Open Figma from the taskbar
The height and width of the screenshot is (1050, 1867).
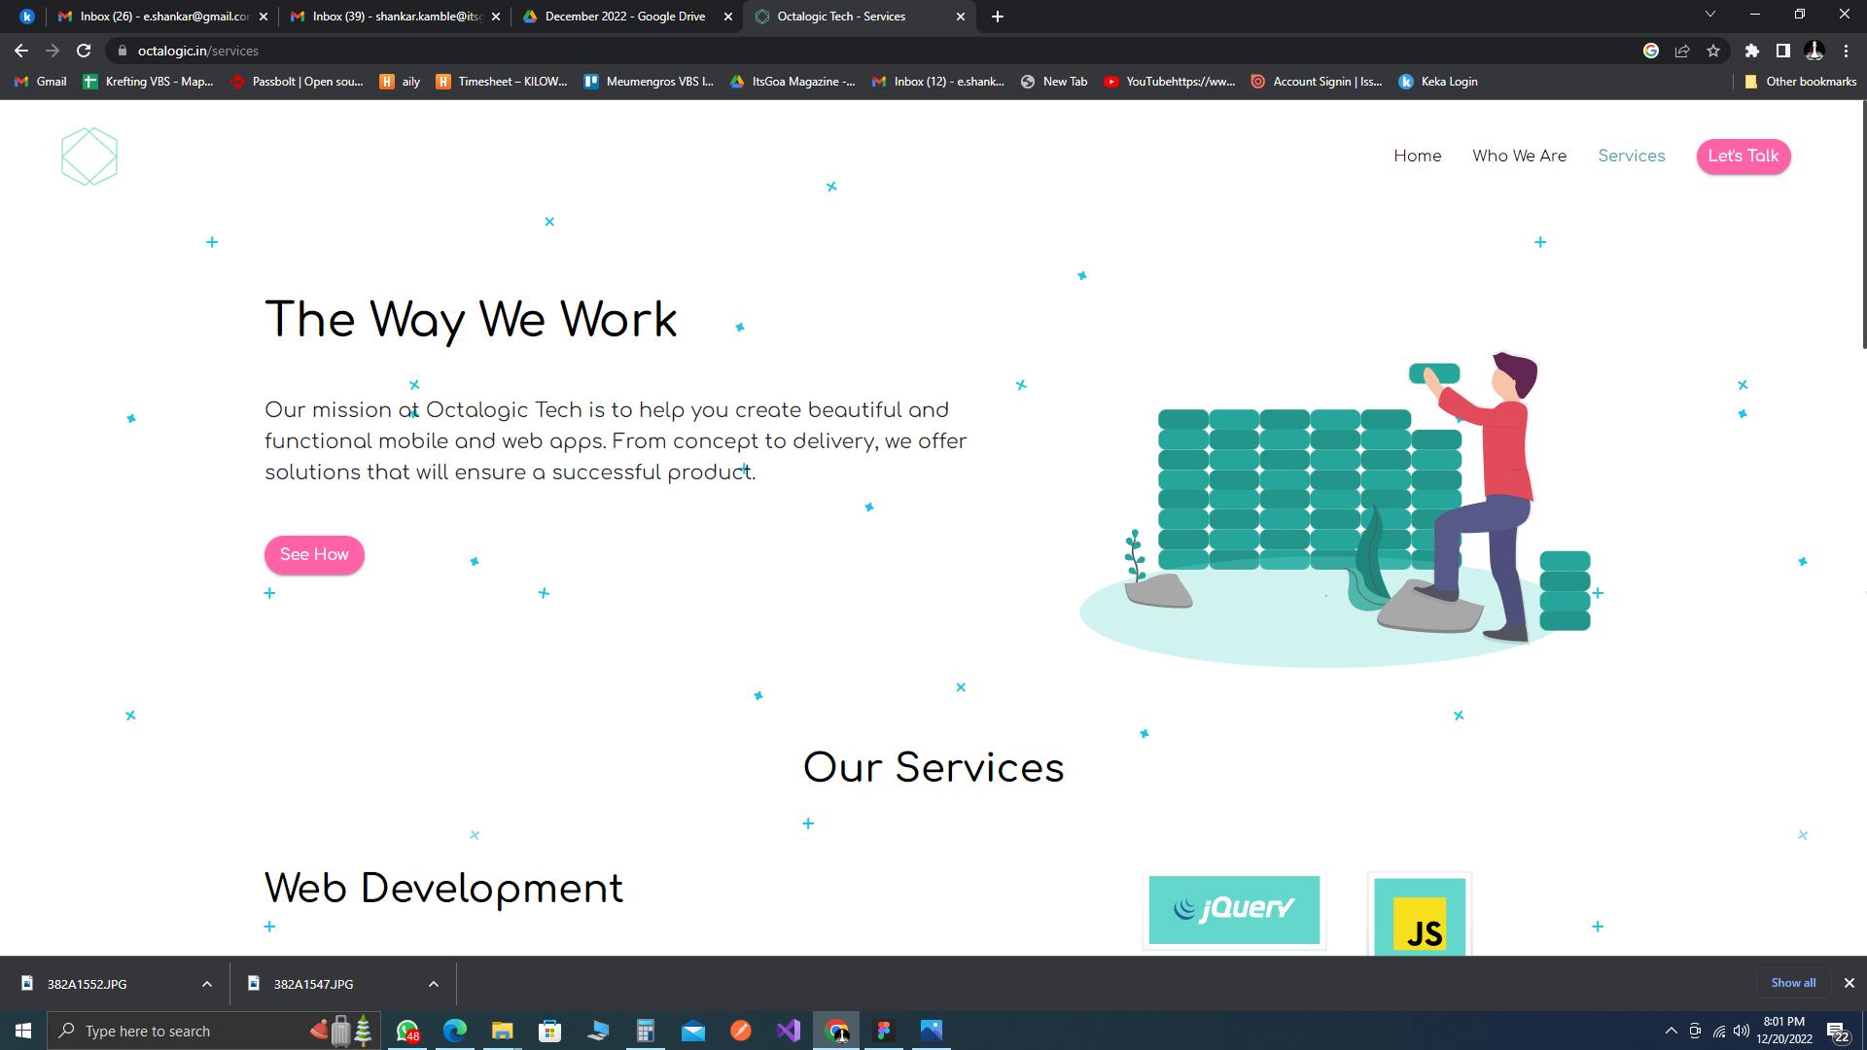tap(883, 1031)
